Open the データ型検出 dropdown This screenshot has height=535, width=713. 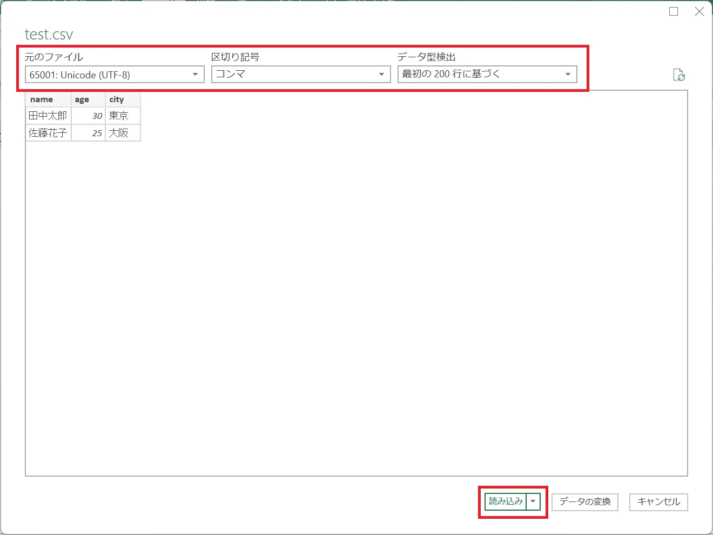(x=487, y=75)
